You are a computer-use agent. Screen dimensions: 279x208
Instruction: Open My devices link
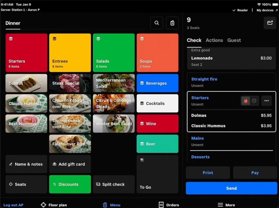(x=267, y=10)
